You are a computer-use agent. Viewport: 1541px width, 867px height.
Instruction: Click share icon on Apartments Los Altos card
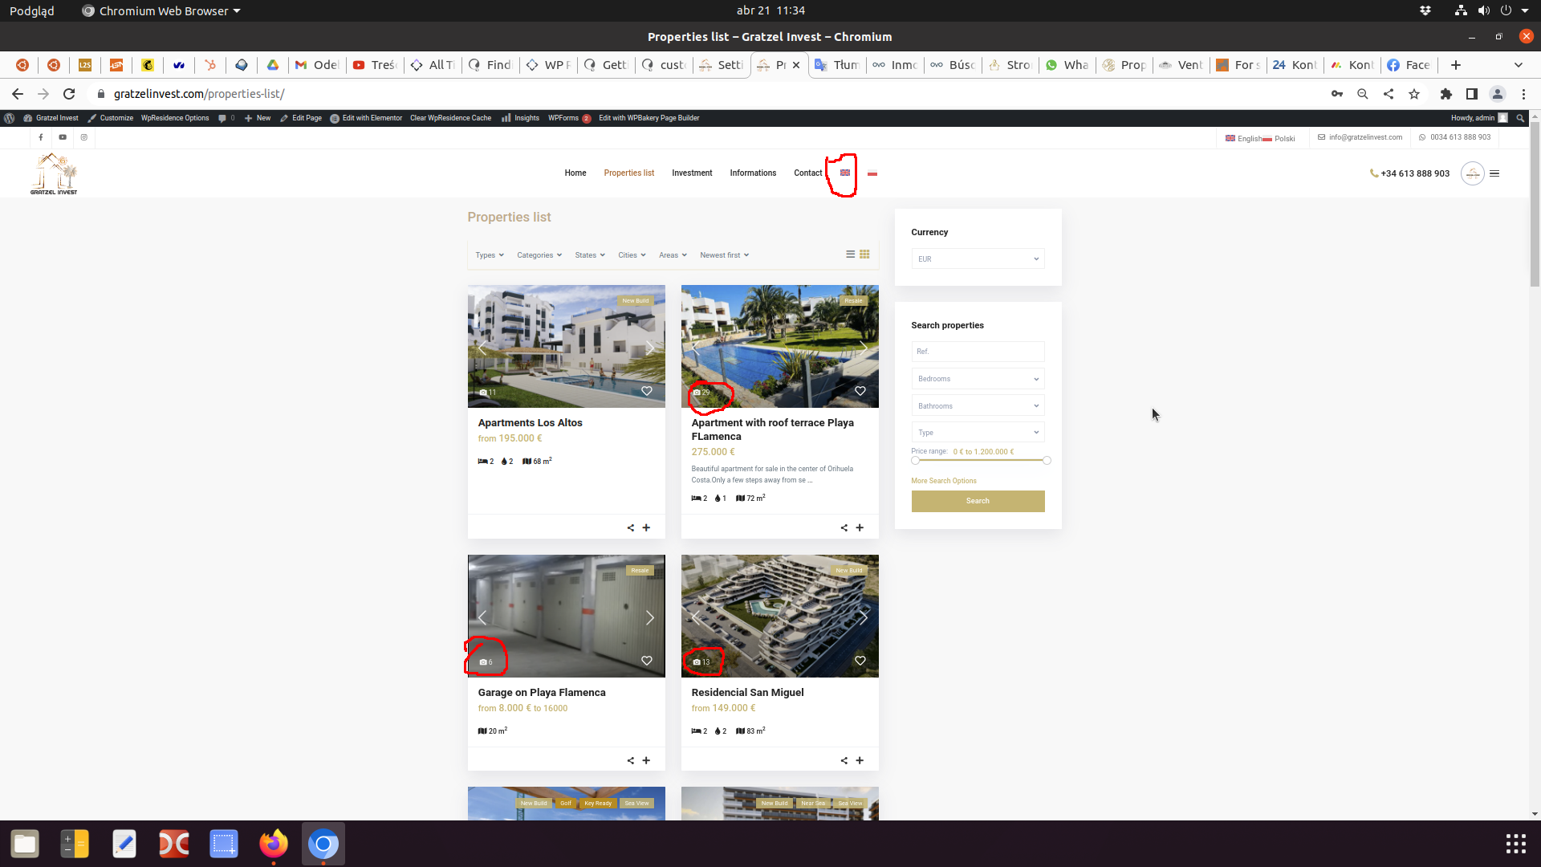click(631, 528)
